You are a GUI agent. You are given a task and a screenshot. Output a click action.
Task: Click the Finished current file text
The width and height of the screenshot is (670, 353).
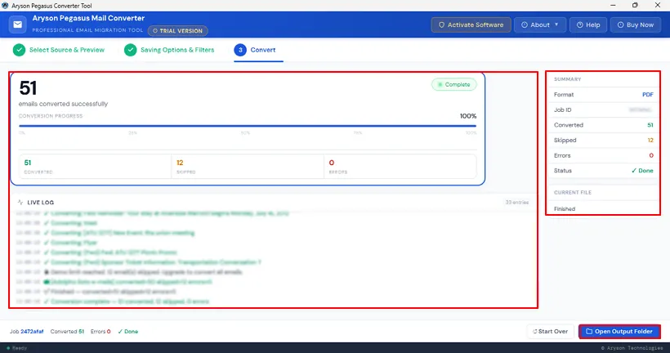pyautogui.click(x=565, y=209)
